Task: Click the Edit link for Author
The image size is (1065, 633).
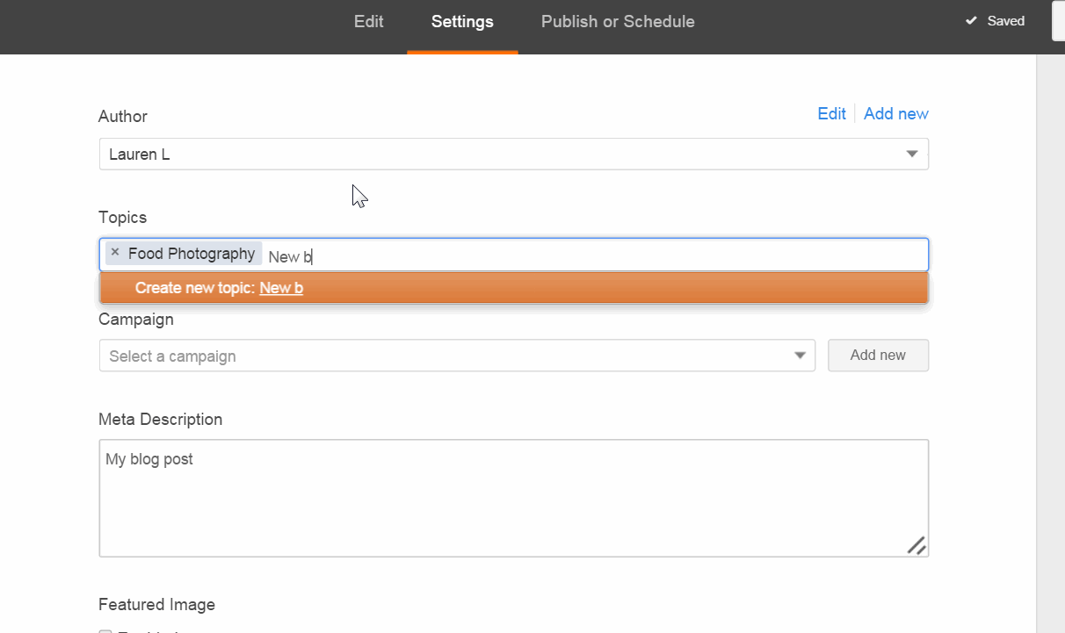Action: pos(831,113)
